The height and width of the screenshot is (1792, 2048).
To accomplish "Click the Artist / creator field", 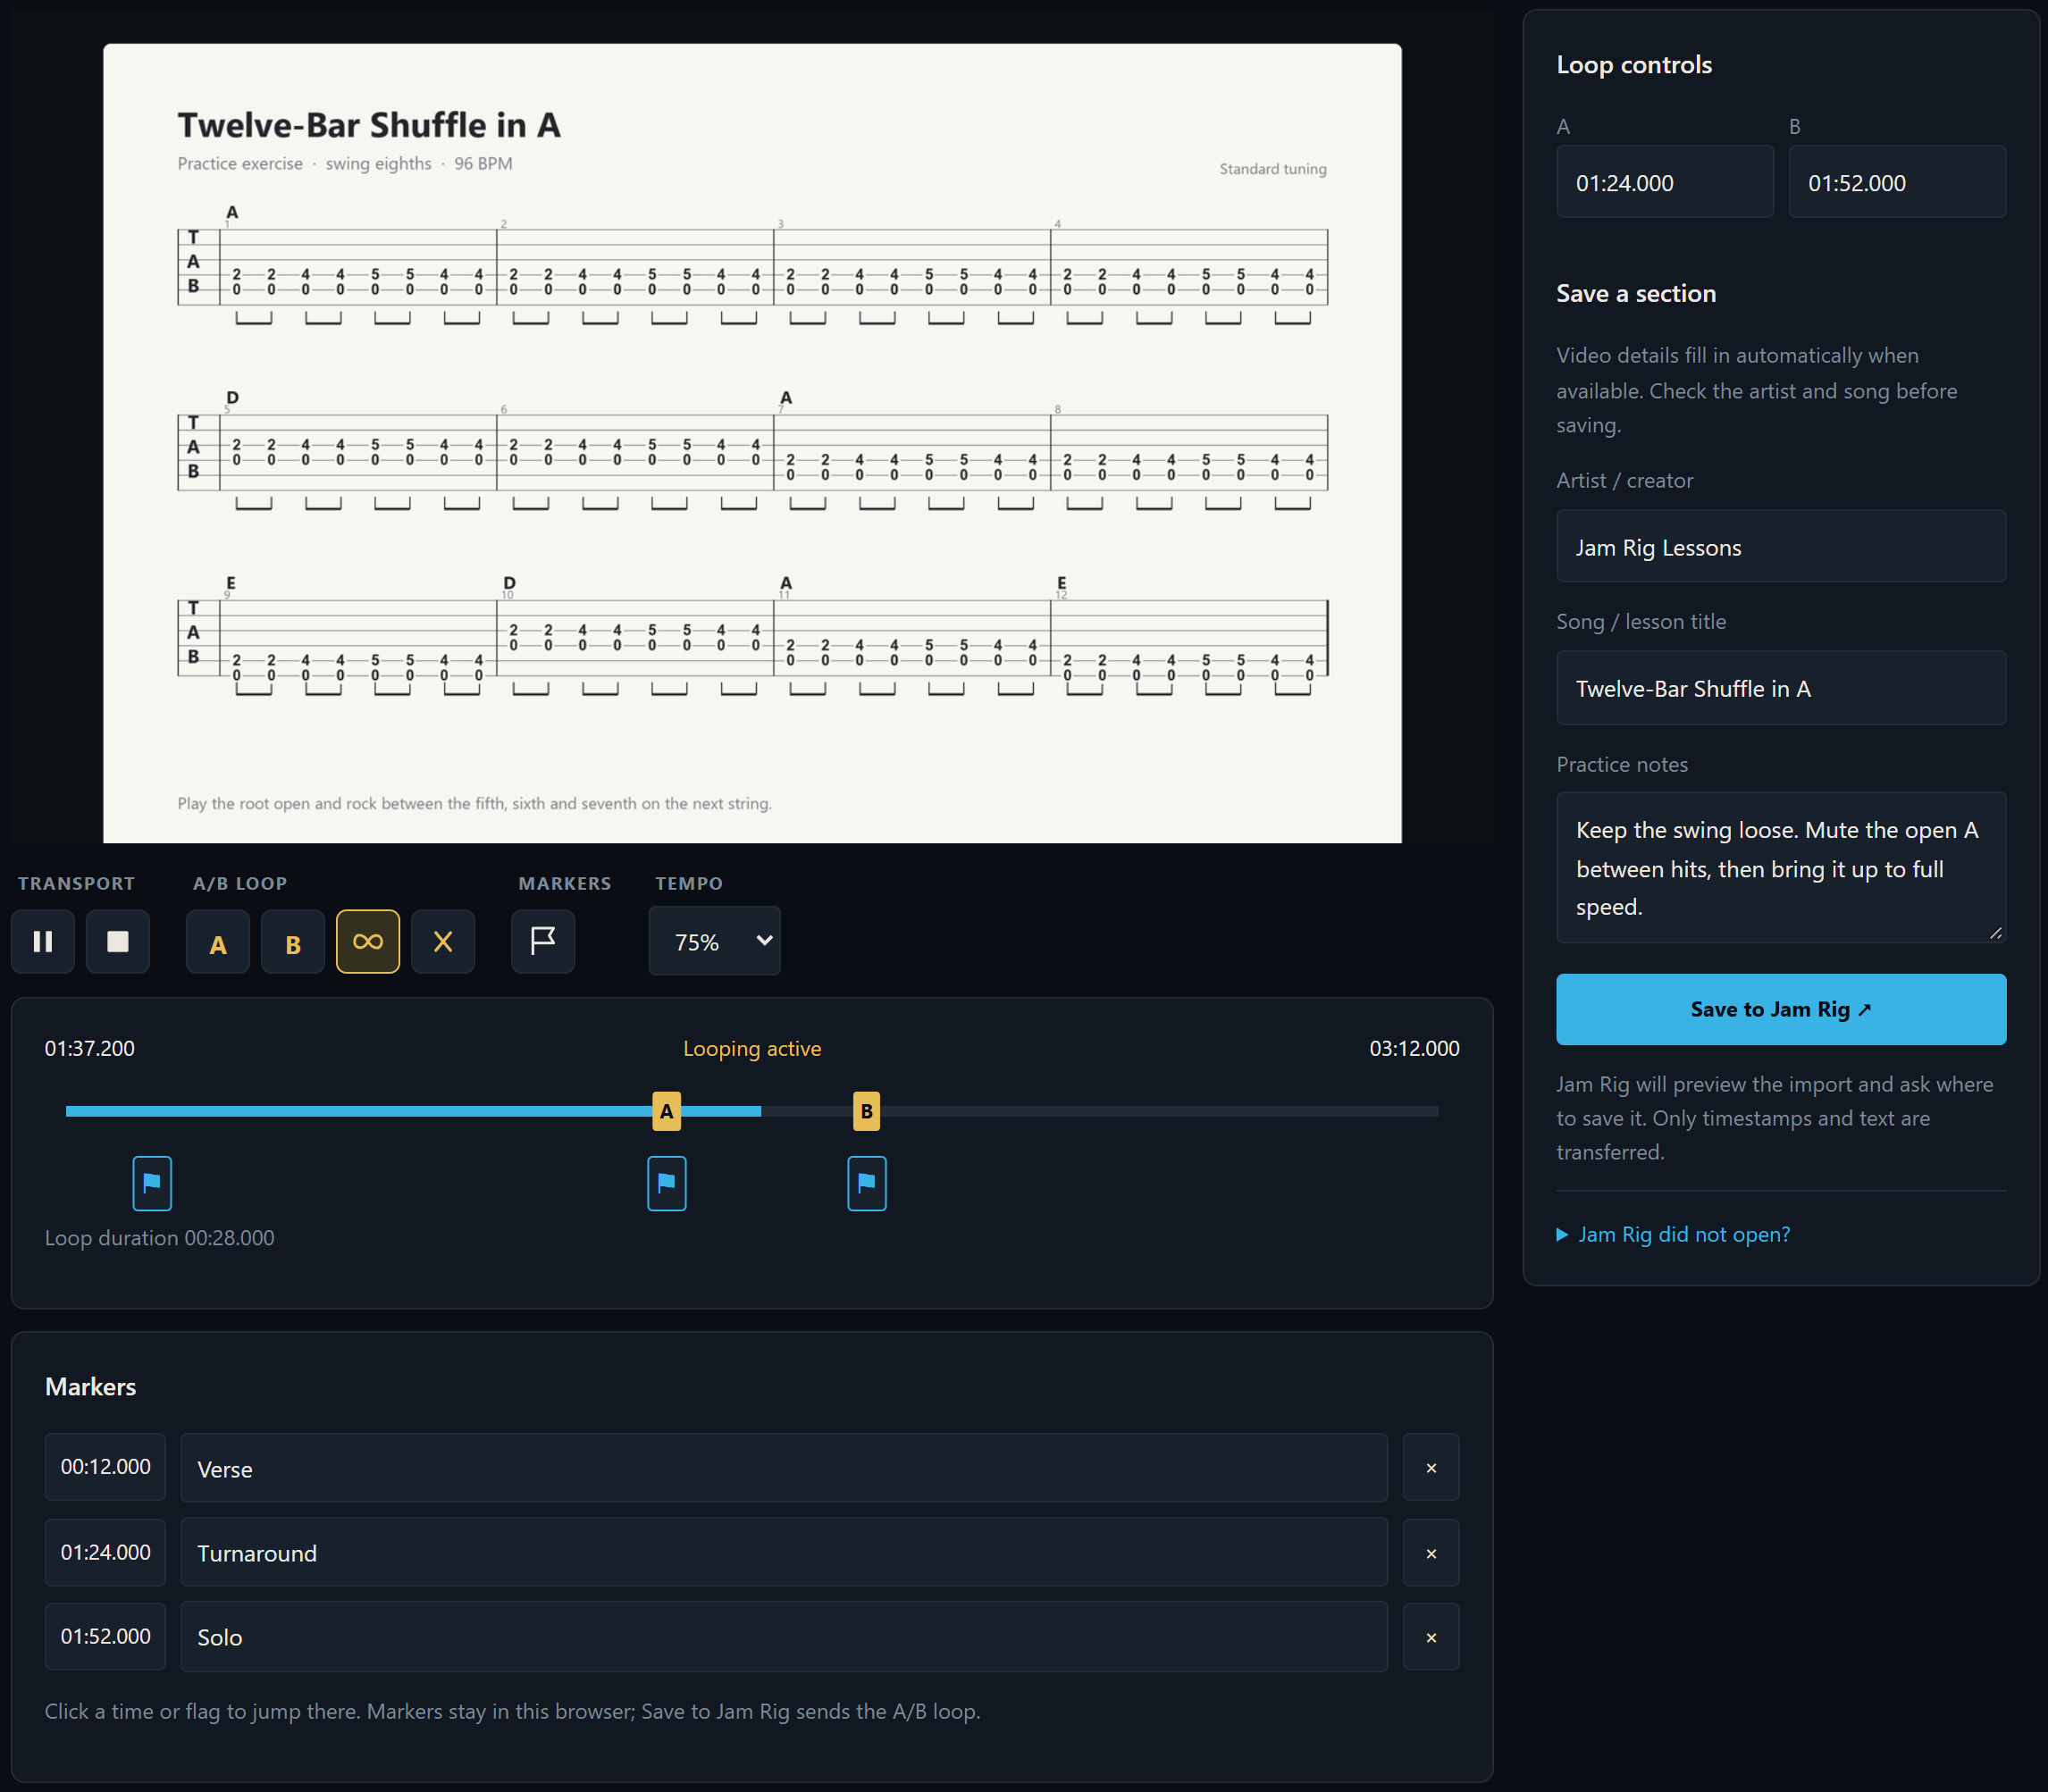I will (x=1781, y=546).
